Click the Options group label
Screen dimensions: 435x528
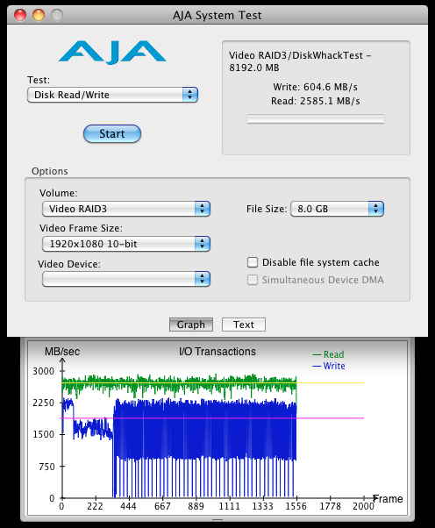(50, 171)
